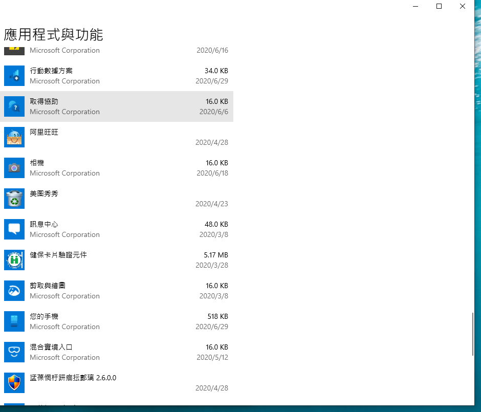Select the 剪取與繪圖 app name
Viewport: 481px width, 412px height.
point(48,286)
